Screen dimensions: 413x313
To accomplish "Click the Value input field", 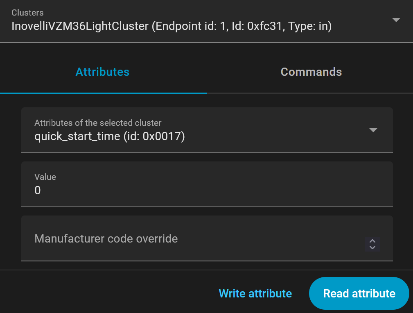I will tap(207, 190).
